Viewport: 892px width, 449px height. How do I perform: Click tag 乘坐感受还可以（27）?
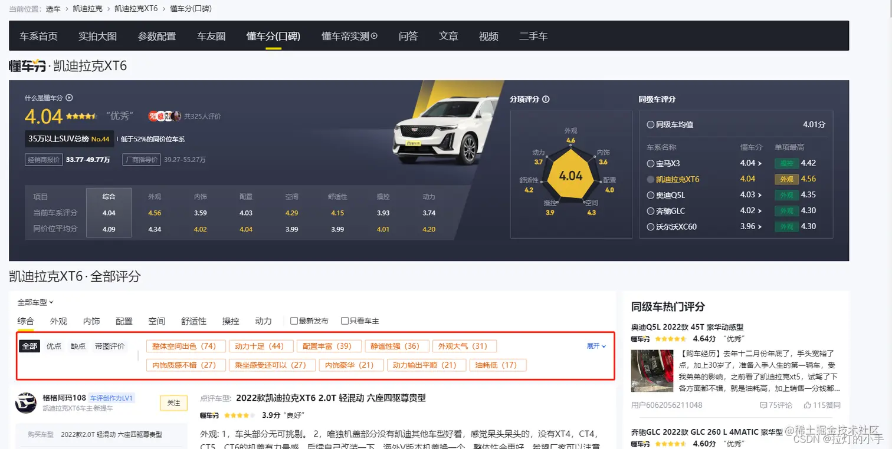(271, 365)
